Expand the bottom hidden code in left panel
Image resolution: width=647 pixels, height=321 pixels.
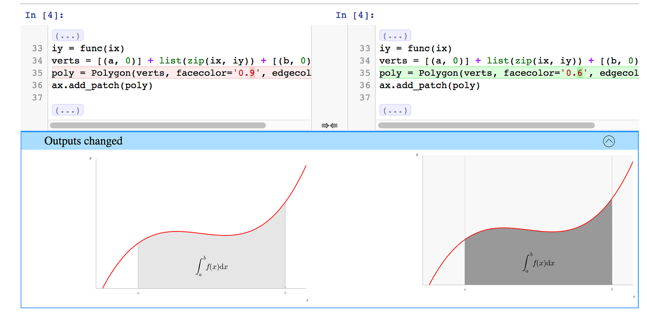tap(67, 109)
